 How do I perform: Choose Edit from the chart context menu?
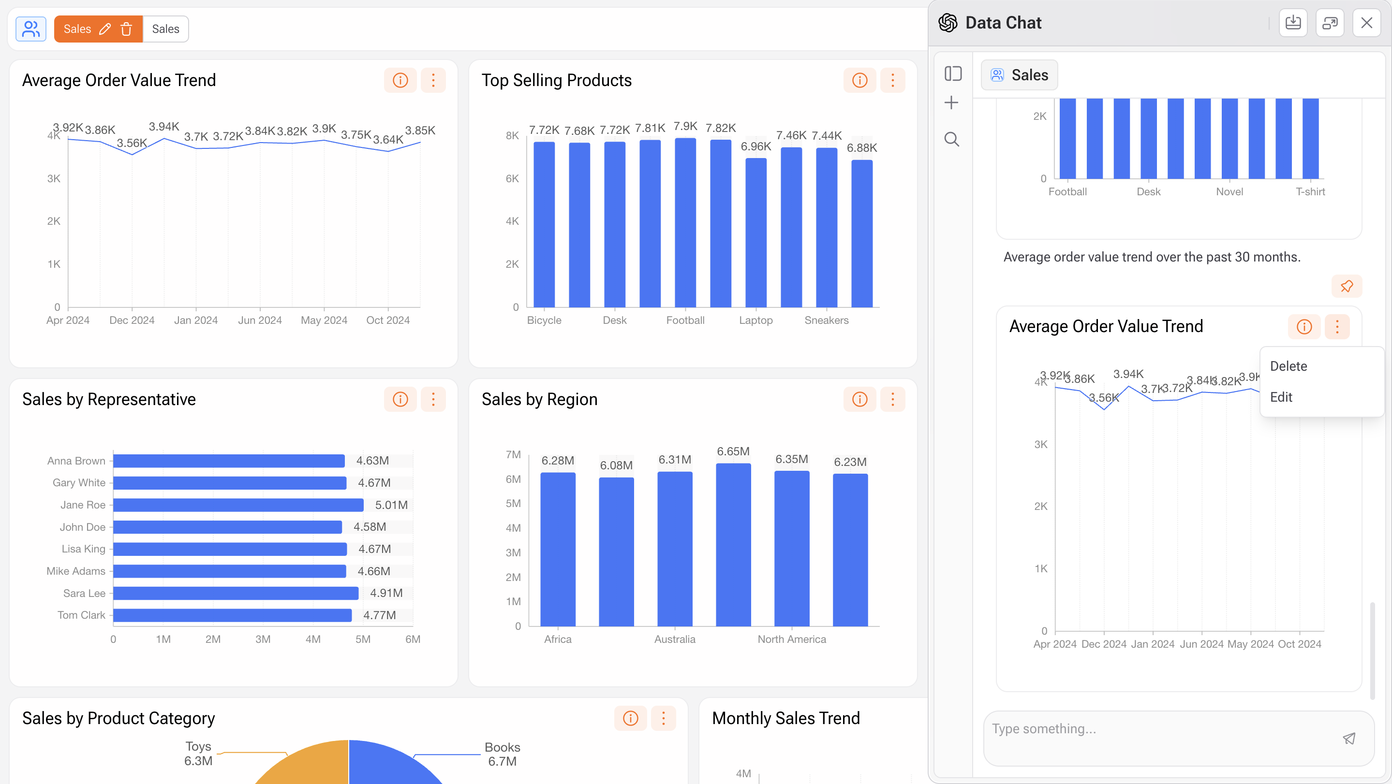coord(1281,397)
